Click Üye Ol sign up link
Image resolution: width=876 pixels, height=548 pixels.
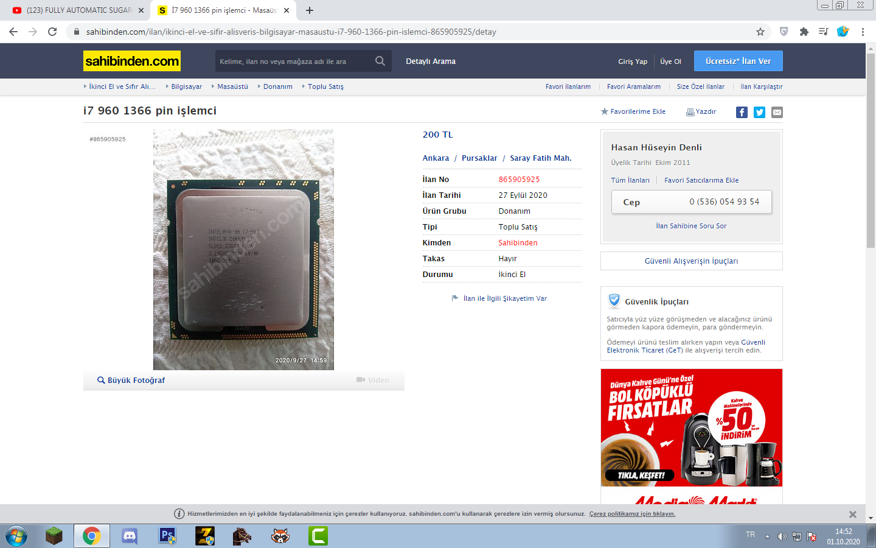tap(670, 61)
